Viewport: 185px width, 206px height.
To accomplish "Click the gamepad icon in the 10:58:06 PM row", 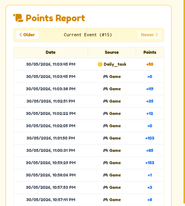I will pyautogui.click(x=105, y=175).
